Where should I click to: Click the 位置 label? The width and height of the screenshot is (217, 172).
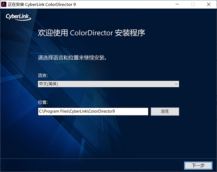click(x=43, y=103)
